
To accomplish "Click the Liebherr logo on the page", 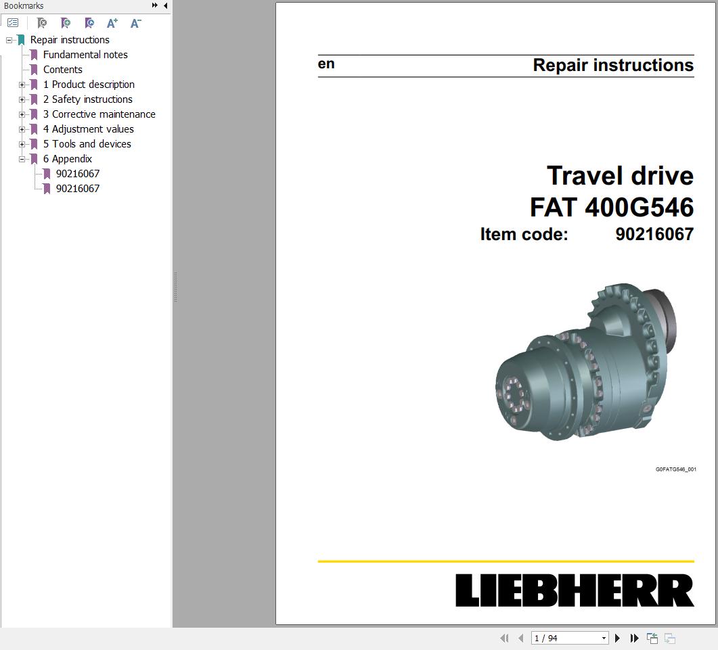I will click(x=575, y=590).
